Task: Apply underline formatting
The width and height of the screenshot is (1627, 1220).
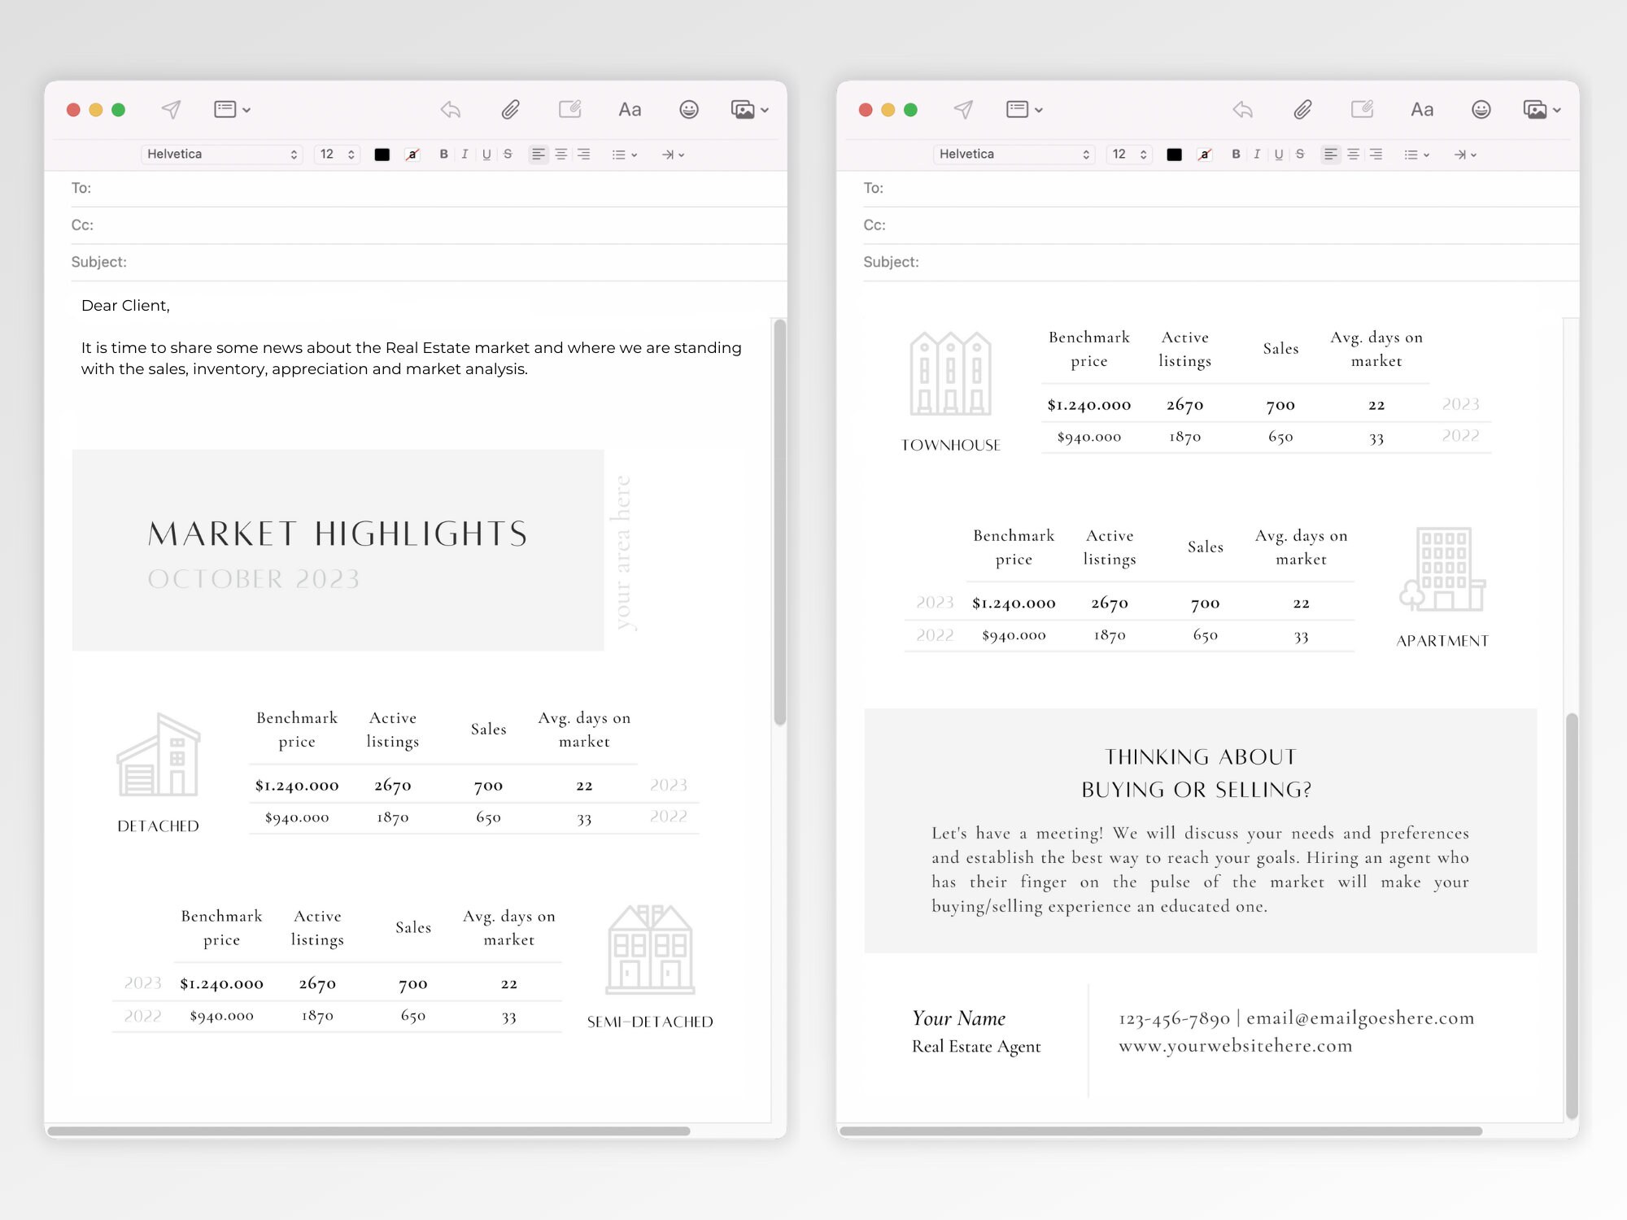Action: 486,154
